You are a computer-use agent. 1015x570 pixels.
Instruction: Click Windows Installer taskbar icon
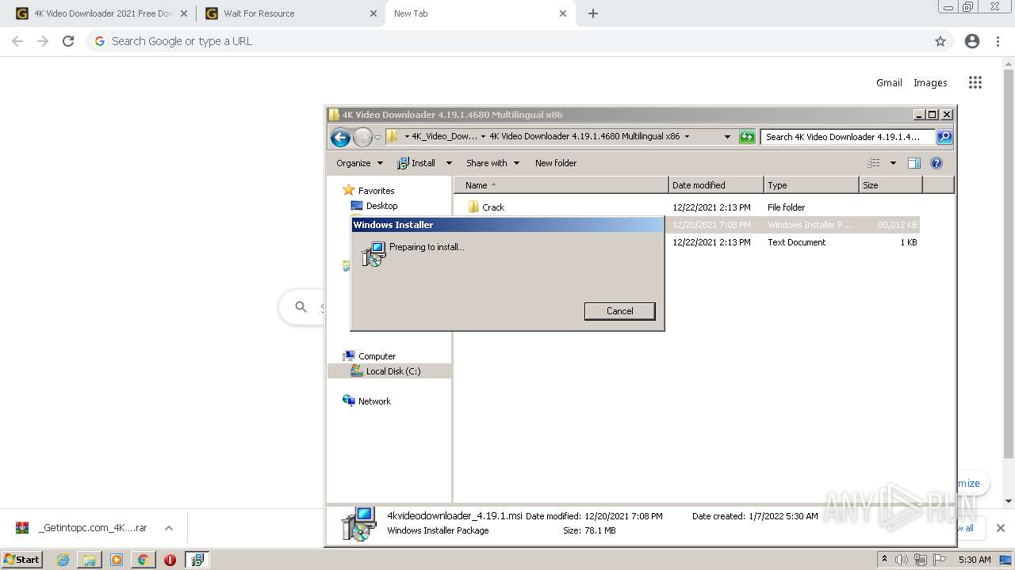pos(197,560)
